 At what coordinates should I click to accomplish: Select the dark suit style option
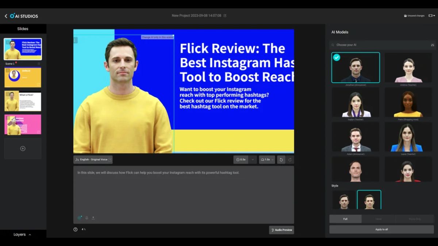click(344, 200)
